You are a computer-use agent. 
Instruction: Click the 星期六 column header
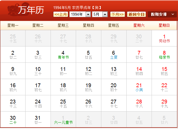coord(139,25)
